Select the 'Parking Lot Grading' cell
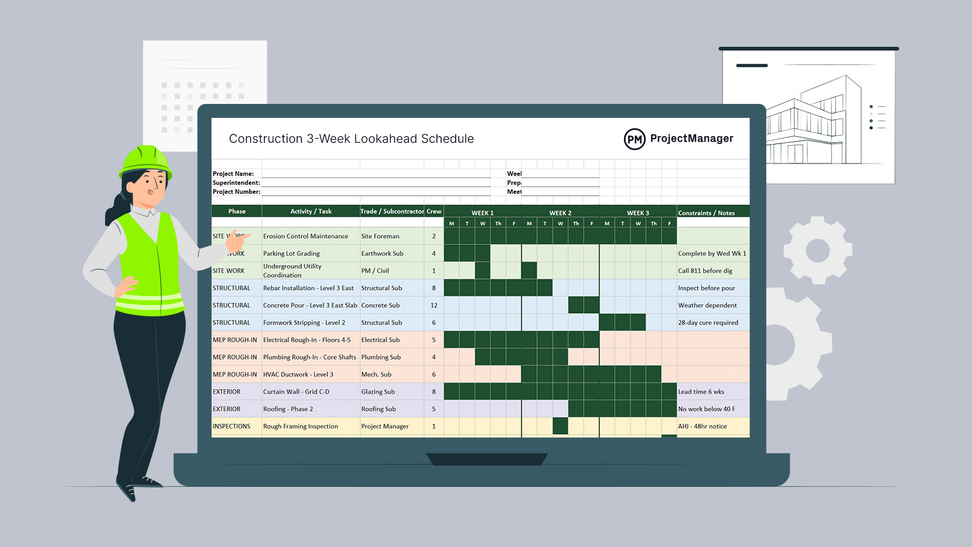The width and height of the screenshot is (972, 547). (x=311, y=253)
